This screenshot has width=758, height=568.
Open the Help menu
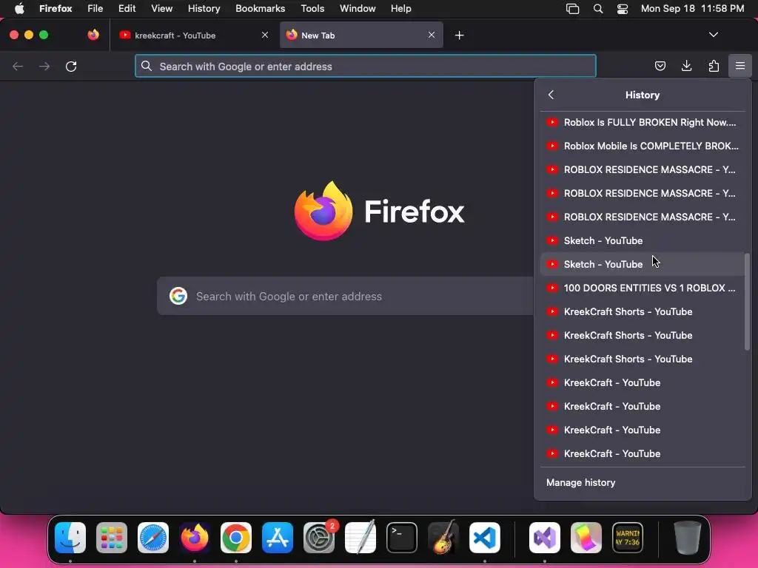pyautogui.click(x=400, y=9)
